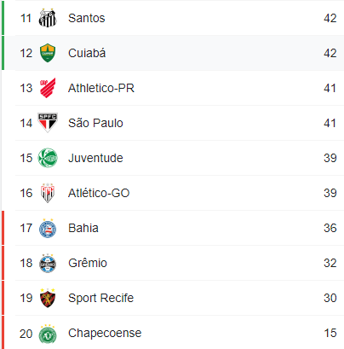Click the Bahia blue round crest
The width and height of the screenshot is (344, 349).
[x=48, y=228]
